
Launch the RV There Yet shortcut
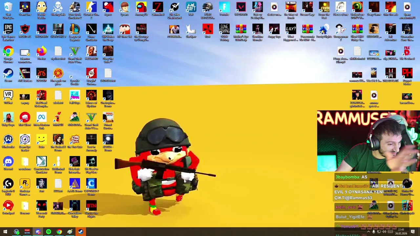point(125,31)
